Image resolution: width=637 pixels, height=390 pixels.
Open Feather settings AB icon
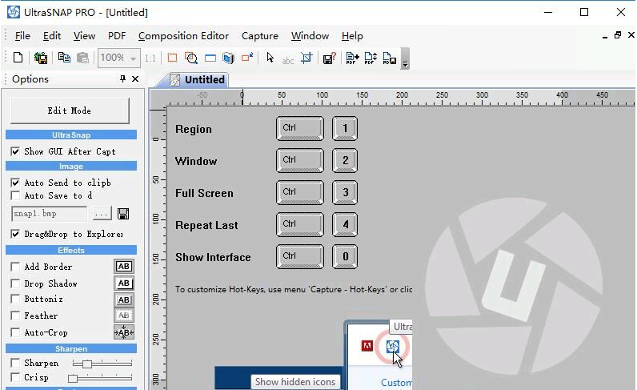tap(124, 316)
